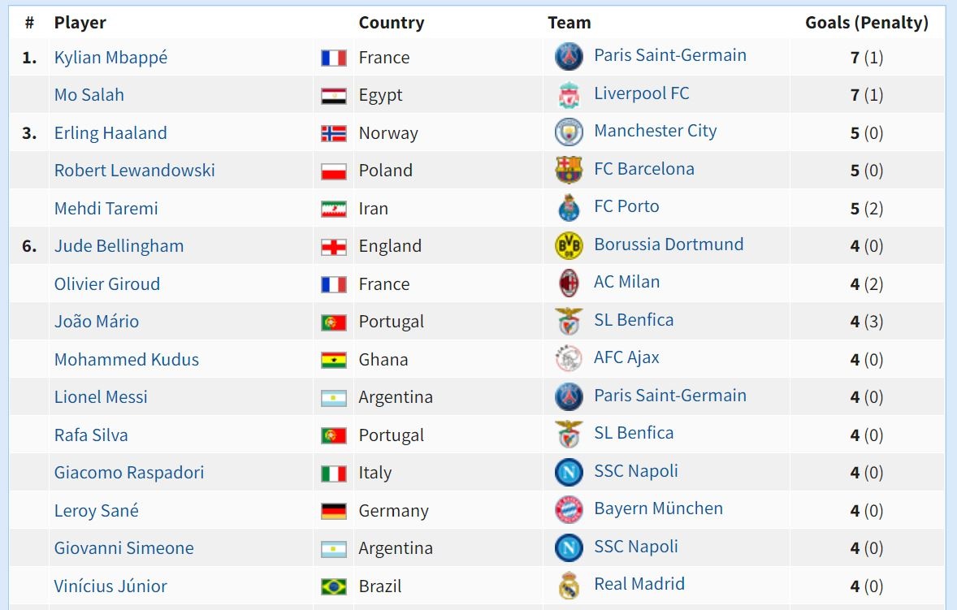Click the Goals (Penalty) column header

coord(866,23)
